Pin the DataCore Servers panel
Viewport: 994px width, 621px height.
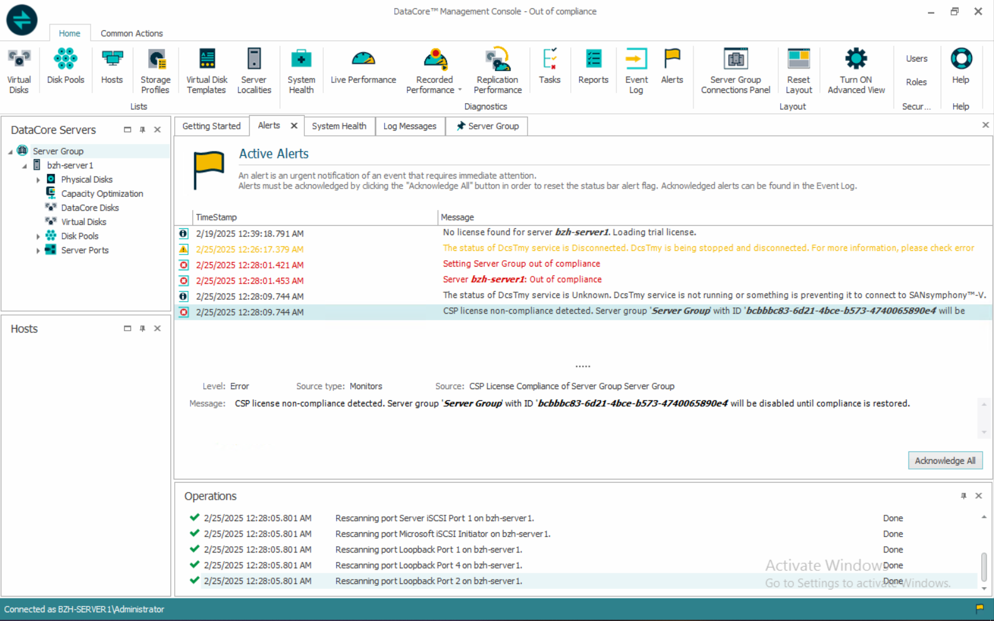[x=143, y=129]
